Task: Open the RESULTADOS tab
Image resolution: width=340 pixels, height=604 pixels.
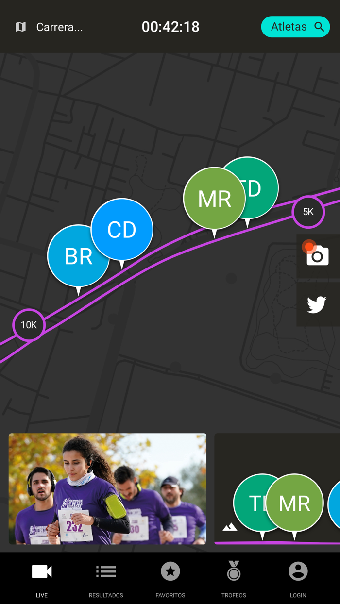Action: pyautogui.click(x=106, y=579)
